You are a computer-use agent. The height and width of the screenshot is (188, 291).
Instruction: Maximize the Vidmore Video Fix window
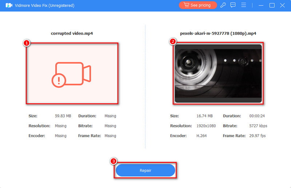(x=272, y=5)
